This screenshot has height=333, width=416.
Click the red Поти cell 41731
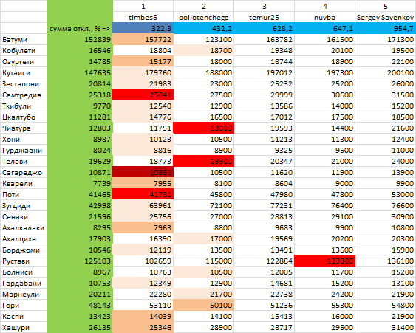coord(143,194)
